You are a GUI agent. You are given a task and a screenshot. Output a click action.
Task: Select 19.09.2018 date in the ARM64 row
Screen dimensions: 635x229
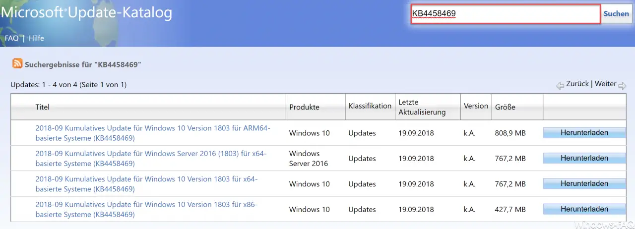[416, 133]
